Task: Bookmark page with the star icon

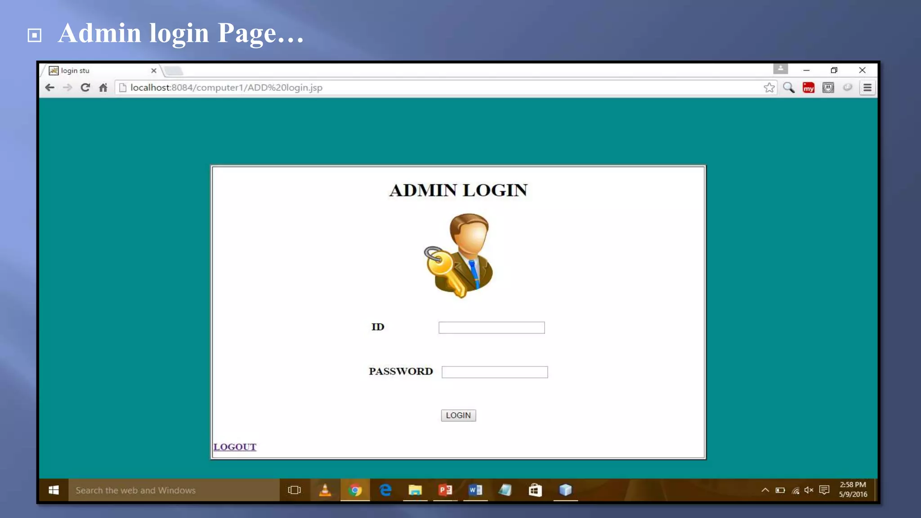Action: (769, 88)
